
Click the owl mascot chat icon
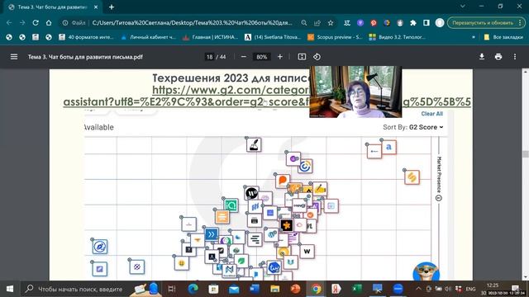click(x=427, y=271)
